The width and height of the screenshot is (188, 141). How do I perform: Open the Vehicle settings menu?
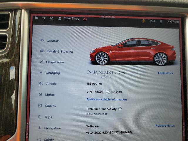pos(51,84)
